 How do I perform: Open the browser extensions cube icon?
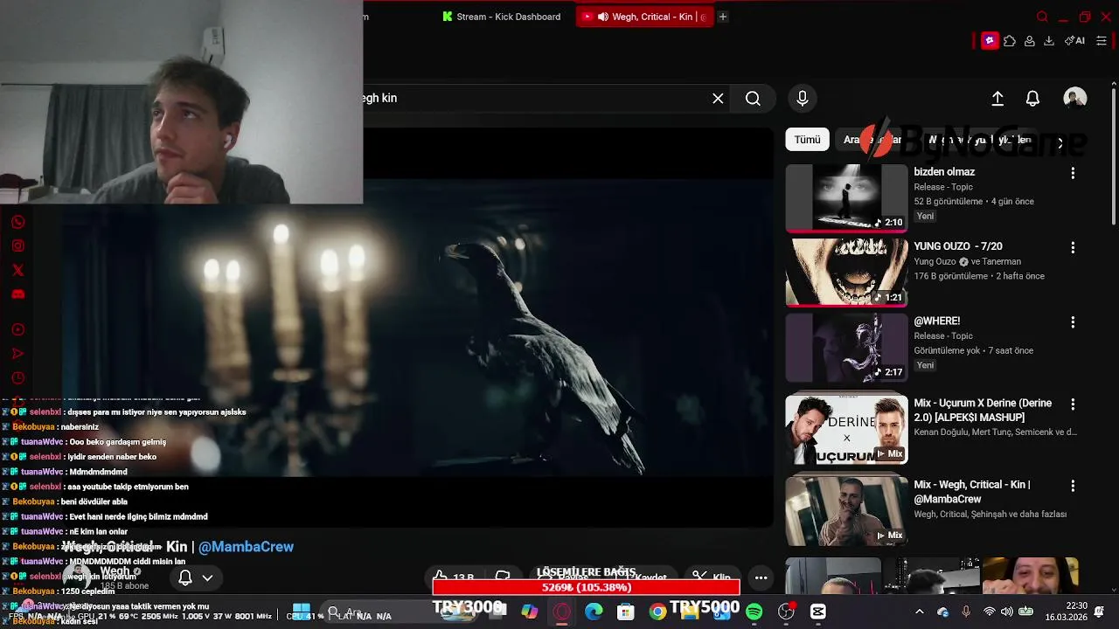click(1010, 40)
